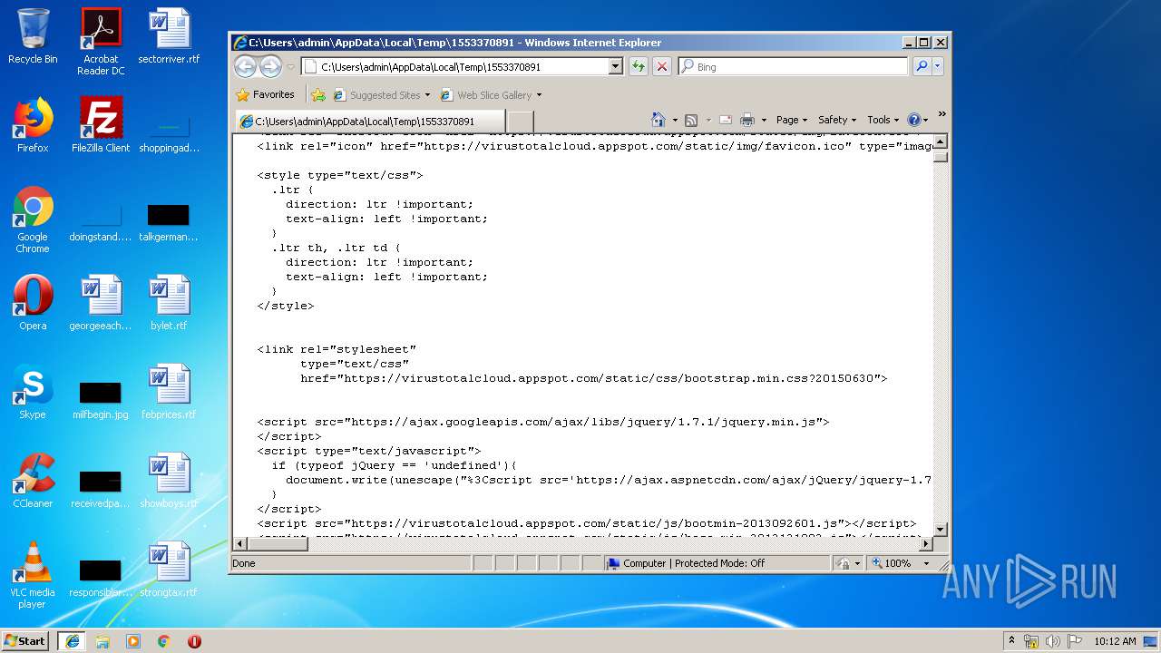Select Google Chrome desktop shortcut
The height and width of the screenshot is (653, 1161).
pyautogui.click(x=33, y=220)
